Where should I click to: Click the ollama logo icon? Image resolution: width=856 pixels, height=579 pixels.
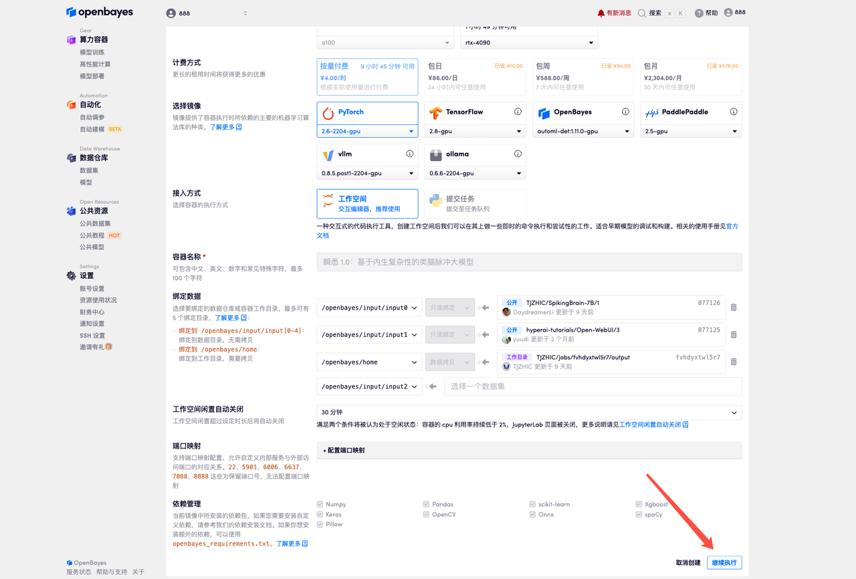click(435, 155)
